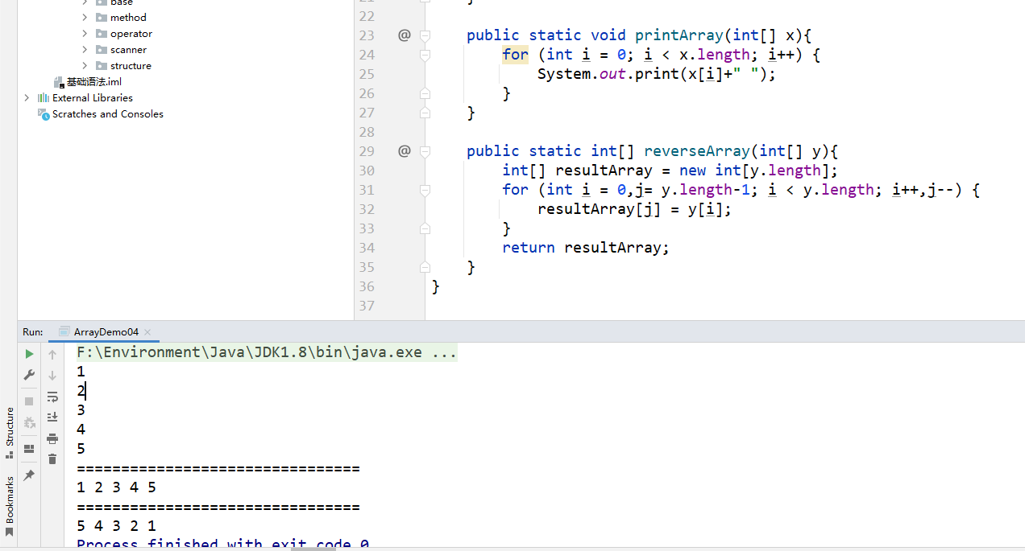
Task: Select 基础语法.iml in project tree
Action: (x=94, y=81)
